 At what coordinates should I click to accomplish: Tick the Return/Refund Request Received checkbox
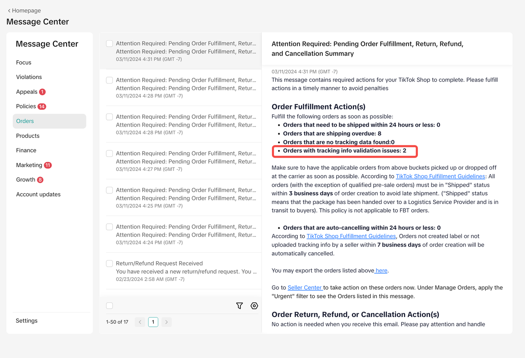point(110,263)
